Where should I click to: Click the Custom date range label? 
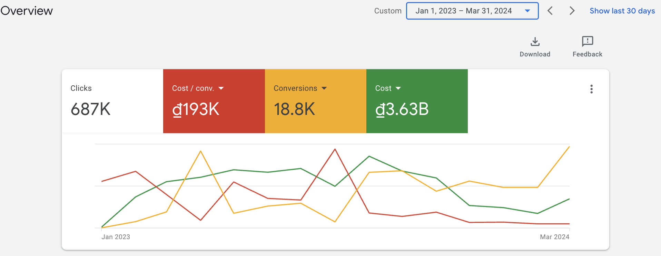pos(388,11)
